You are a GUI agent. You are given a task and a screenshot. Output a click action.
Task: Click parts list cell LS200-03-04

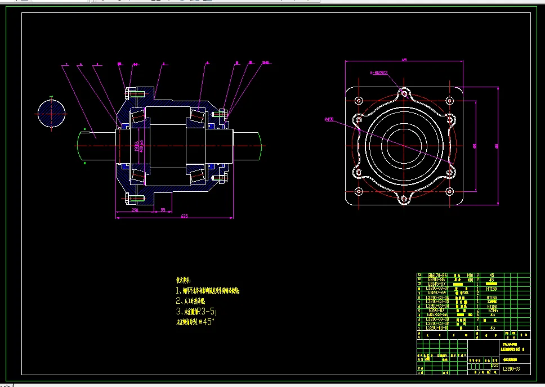click(x=437, y=306)
